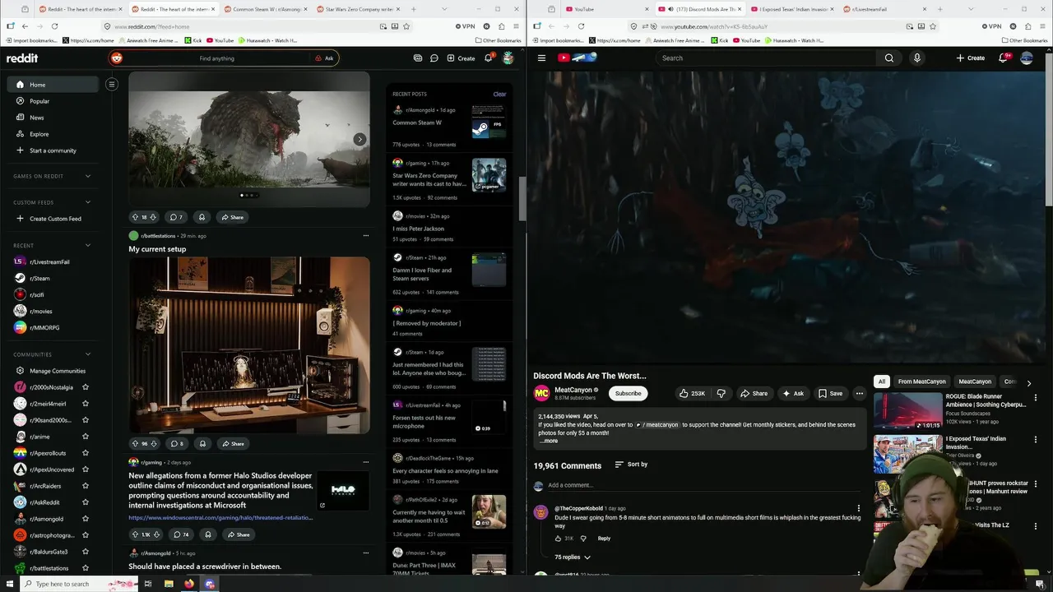1053x592 pixels.
Task: Collapse Communities section in sidebar
Action: (88, 354)
